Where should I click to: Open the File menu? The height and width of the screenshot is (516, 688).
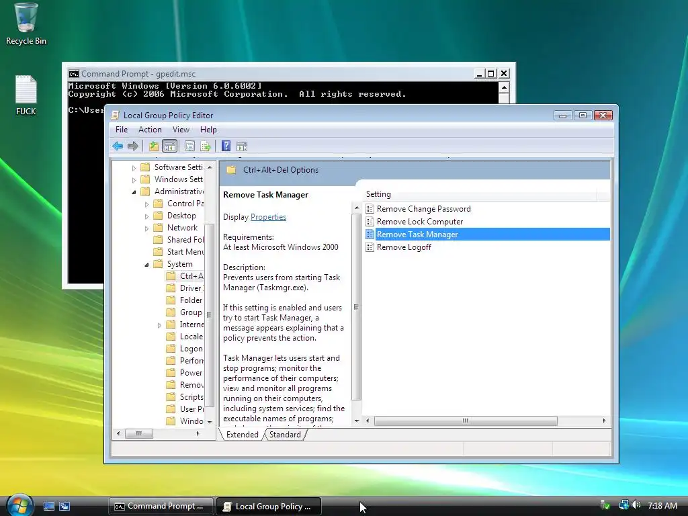122,130
